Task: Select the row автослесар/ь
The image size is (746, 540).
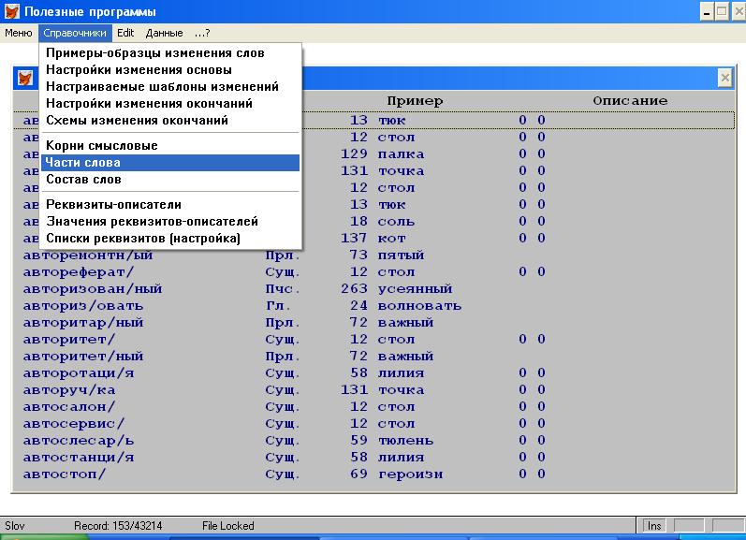Action: tap(373, 440)
